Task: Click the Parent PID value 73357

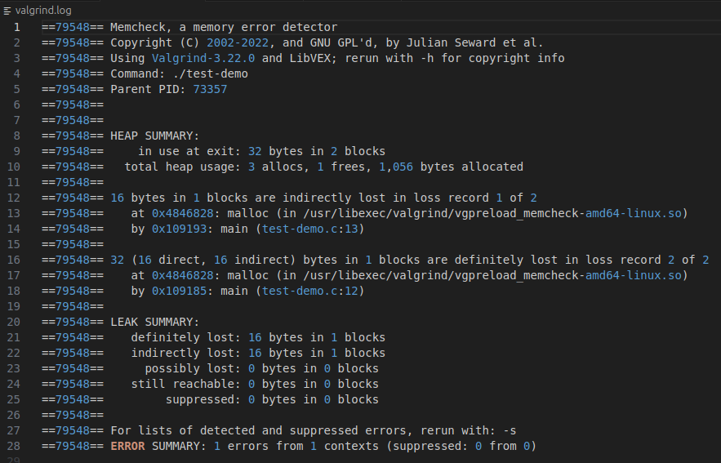Action: (210, 89)
